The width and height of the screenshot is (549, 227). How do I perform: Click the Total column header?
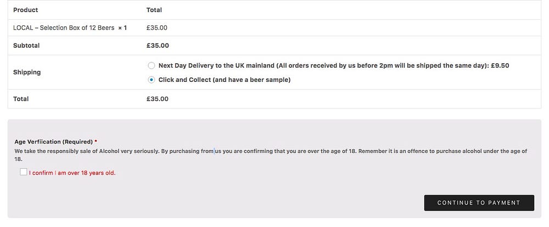[154, 10]
